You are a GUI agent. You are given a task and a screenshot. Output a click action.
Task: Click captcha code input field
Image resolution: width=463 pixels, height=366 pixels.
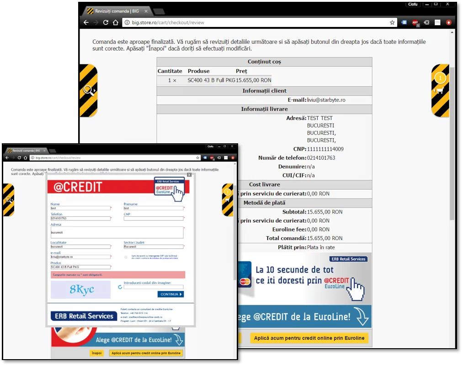click(x=154, y=287)
